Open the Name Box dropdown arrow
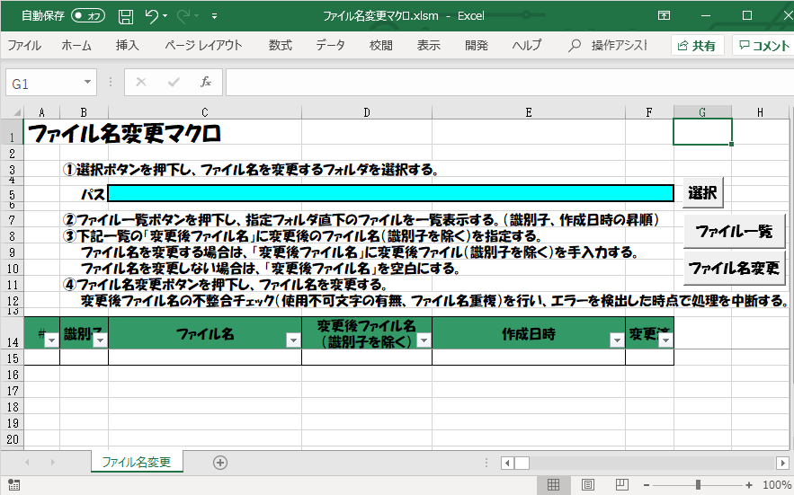This screenshot has height=495, width=794. coord(87,82)
